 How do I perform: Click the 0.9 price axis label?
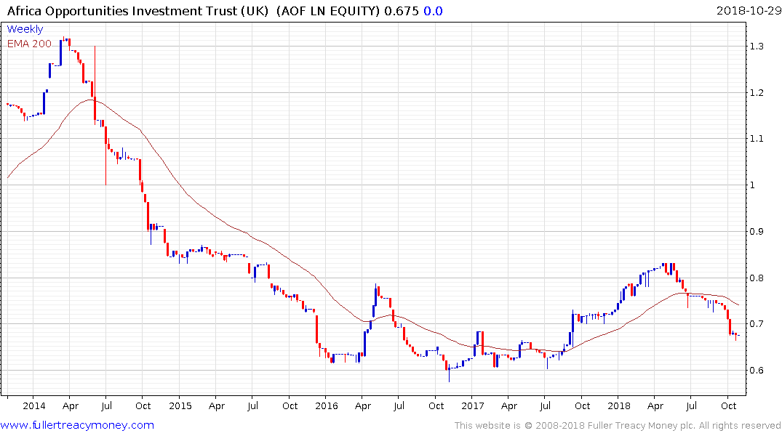757,231
